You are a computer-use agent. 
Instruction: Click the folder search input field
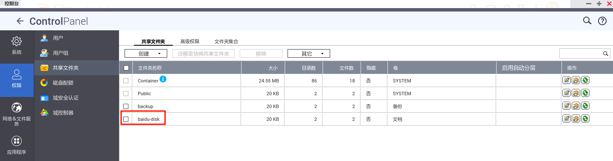(581, 53)
